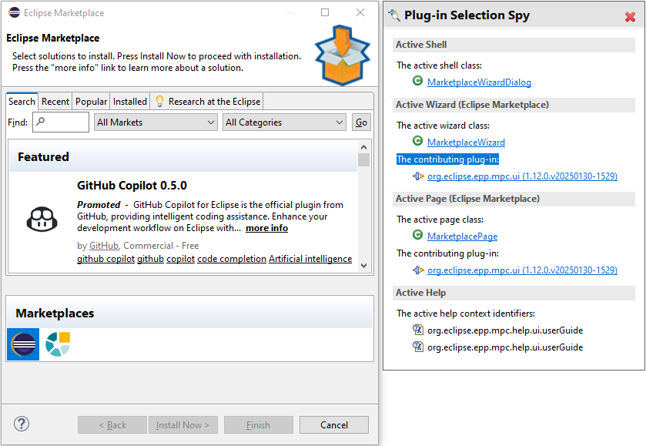
Task: Click the MarketplacePage class icon
Action: pos(417,236)
